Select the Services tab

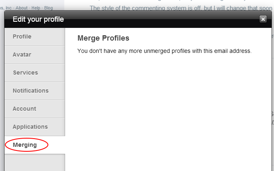35,73
